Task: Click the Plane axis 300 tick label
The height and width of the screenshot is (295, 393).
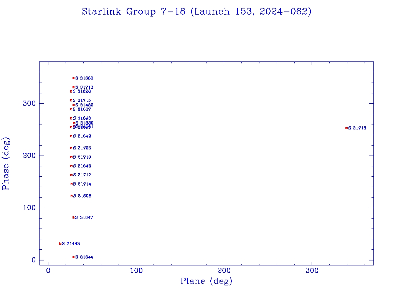Action: [312, 271]
